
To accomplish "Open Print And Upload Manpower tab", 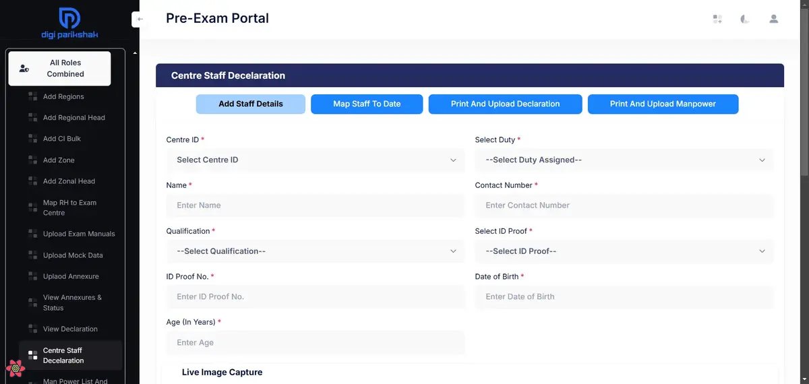I will point(663,104).
